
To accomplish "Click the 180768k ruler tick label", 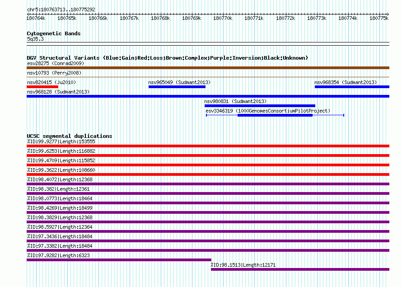I will (x=160, y=18).
